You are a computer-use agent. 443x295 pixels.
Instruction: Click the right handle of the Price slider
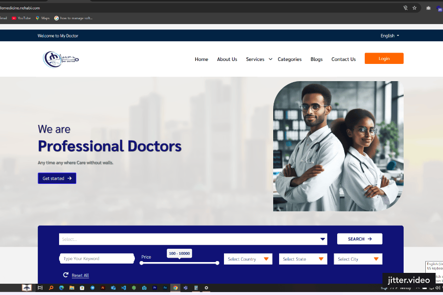pos(217,263)
